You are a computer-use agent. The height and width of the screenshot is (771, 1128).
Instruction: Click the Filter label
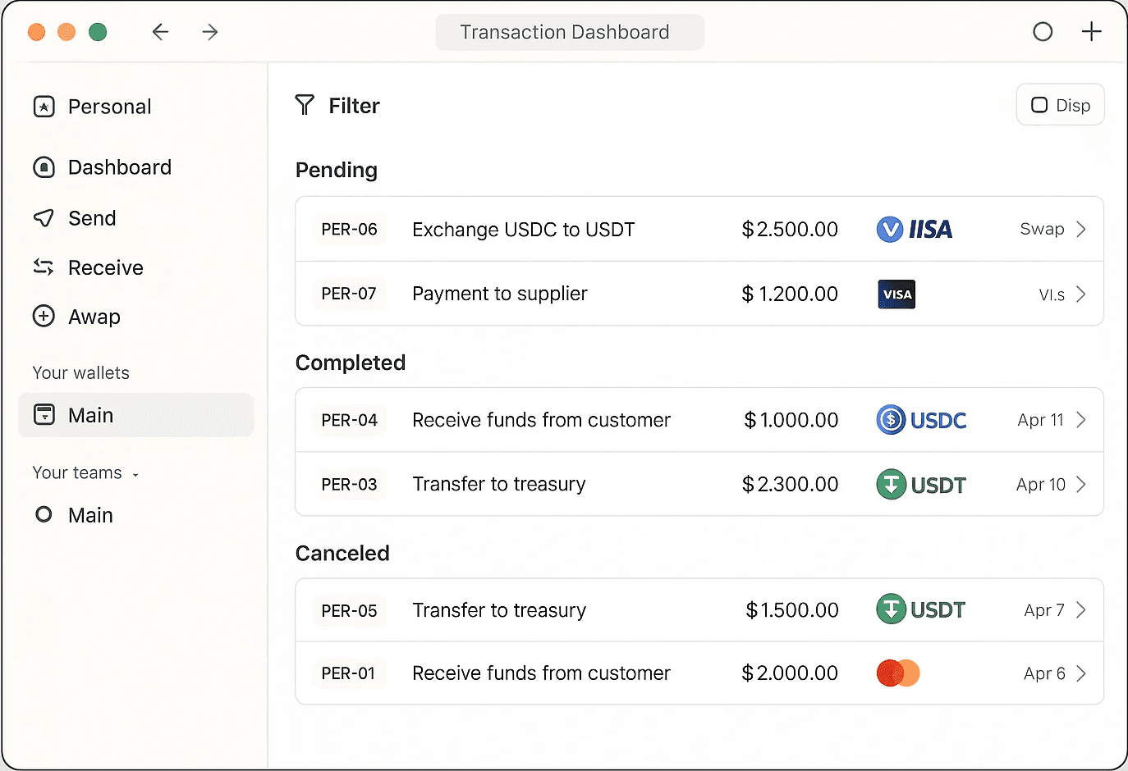pos(354,106)
